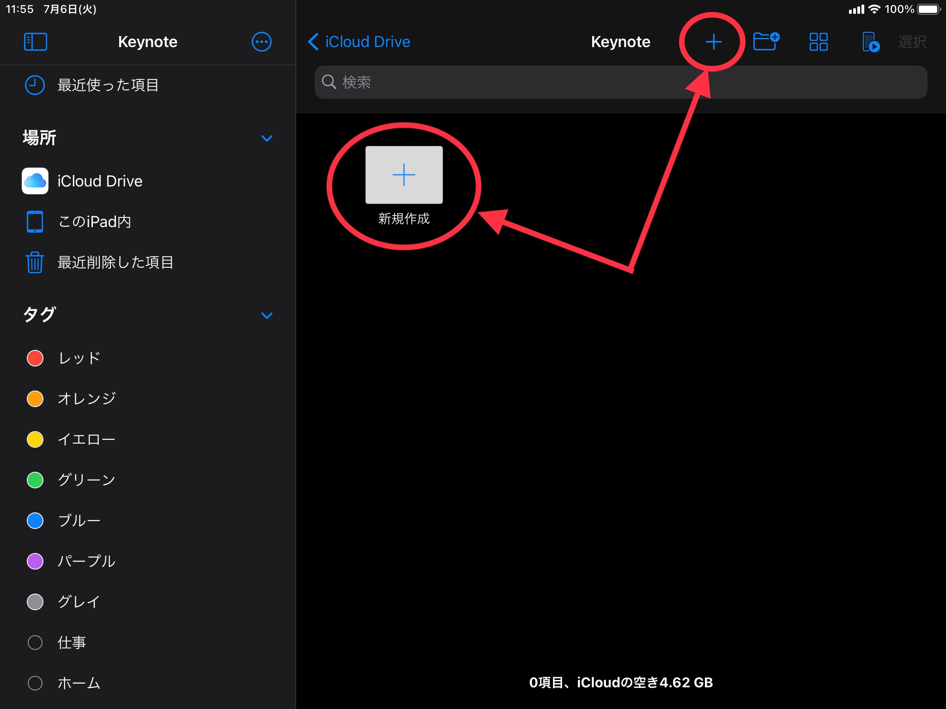This screenshot has height=709, width=946.
Task: Create new folder with folder-plus icon
Action: [x=766, y=42]
